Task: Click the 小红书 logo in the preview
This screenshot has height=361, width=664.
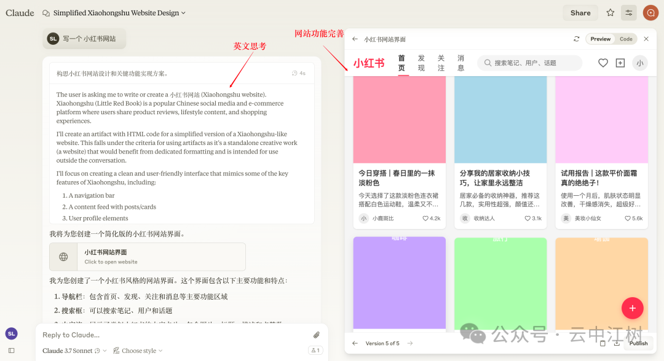Action: [x=369, y=63]
